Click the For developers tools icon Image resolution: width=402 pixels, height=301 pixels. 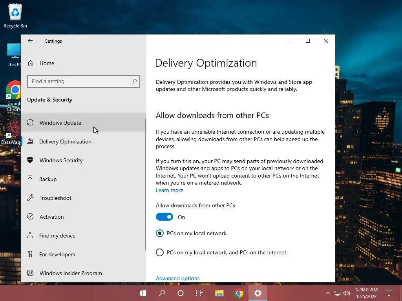(x=30, y=254)
